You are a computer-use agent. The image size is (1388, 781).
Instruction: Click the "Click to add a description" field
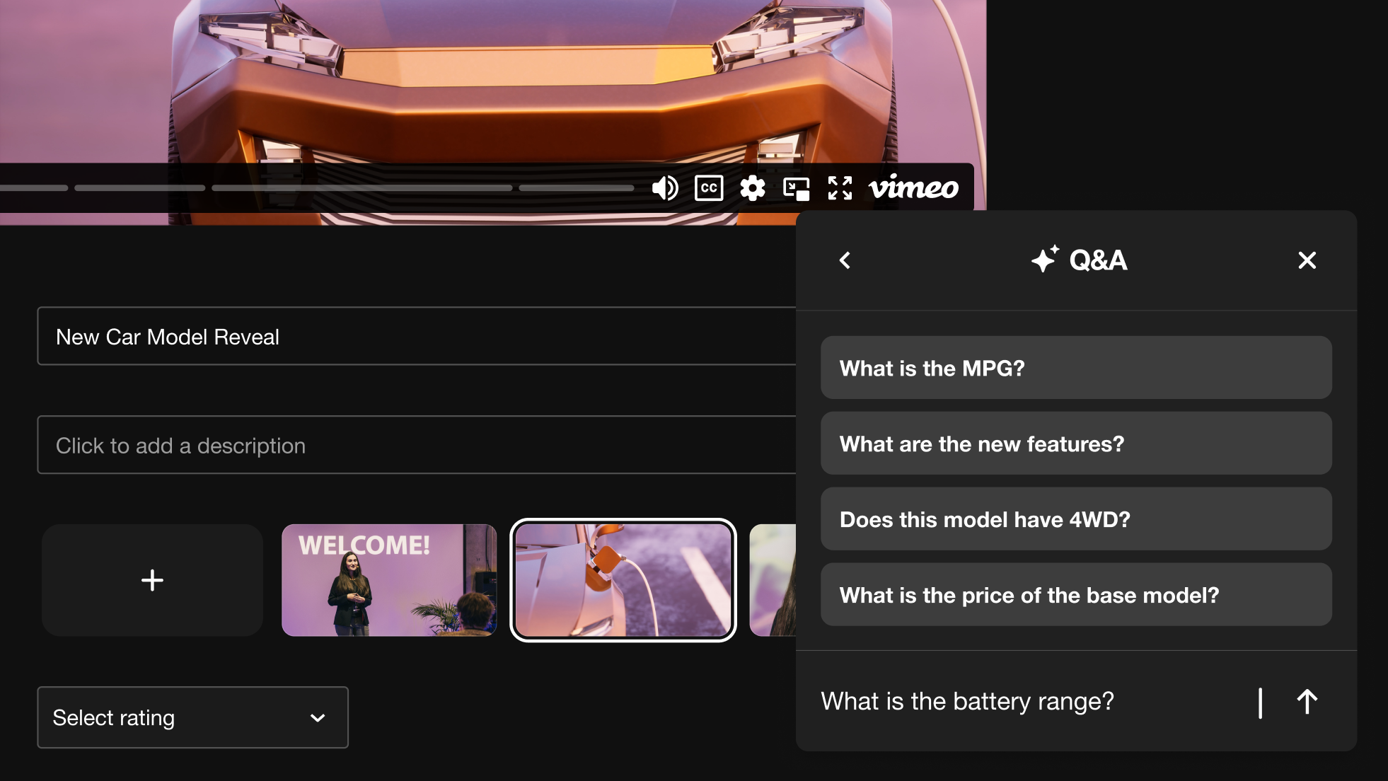pyautogui.click(x=416, y=445)
